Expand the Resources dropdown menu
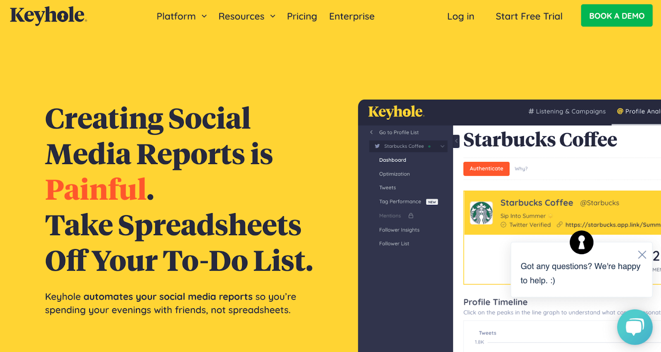 click(247, 17)
